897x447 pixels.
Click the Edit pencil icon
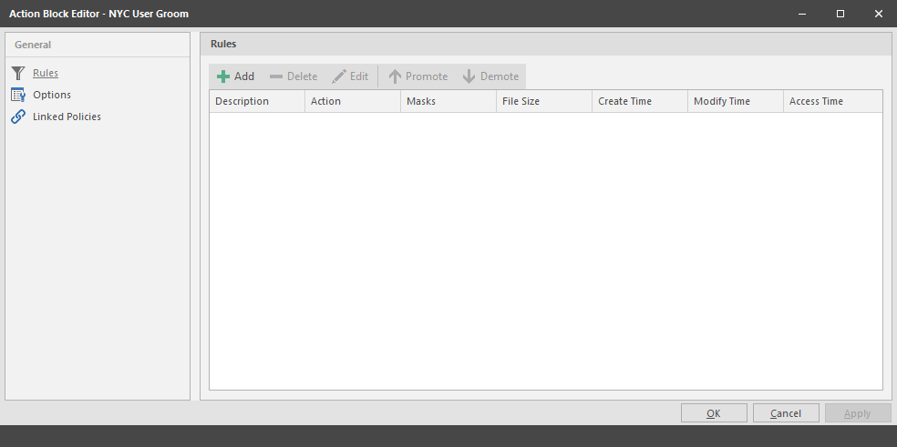(339, 76)
